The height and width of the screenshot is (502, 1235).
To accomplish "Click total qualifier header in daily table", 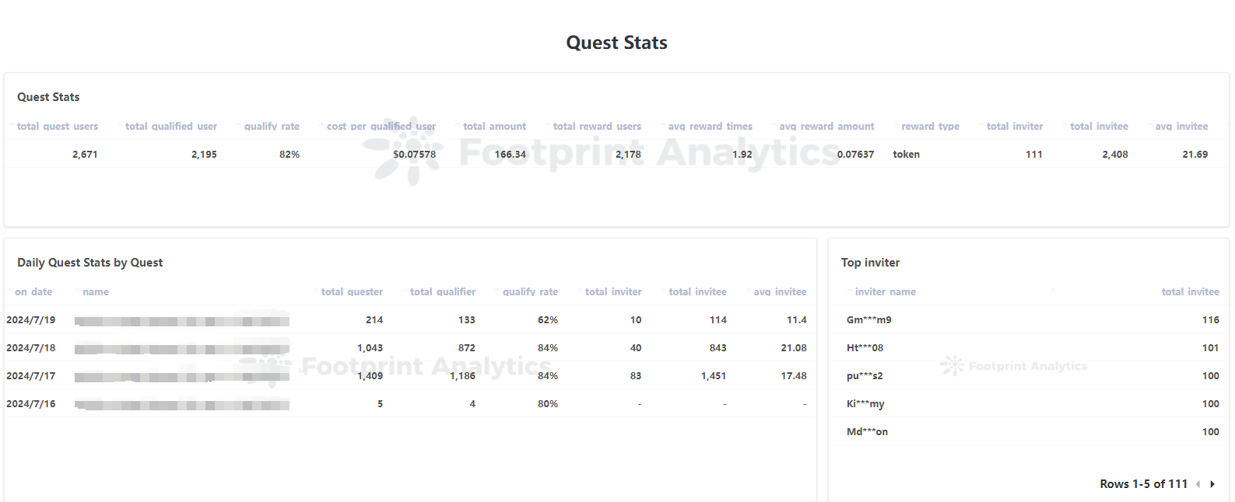I will pos(442,291).
